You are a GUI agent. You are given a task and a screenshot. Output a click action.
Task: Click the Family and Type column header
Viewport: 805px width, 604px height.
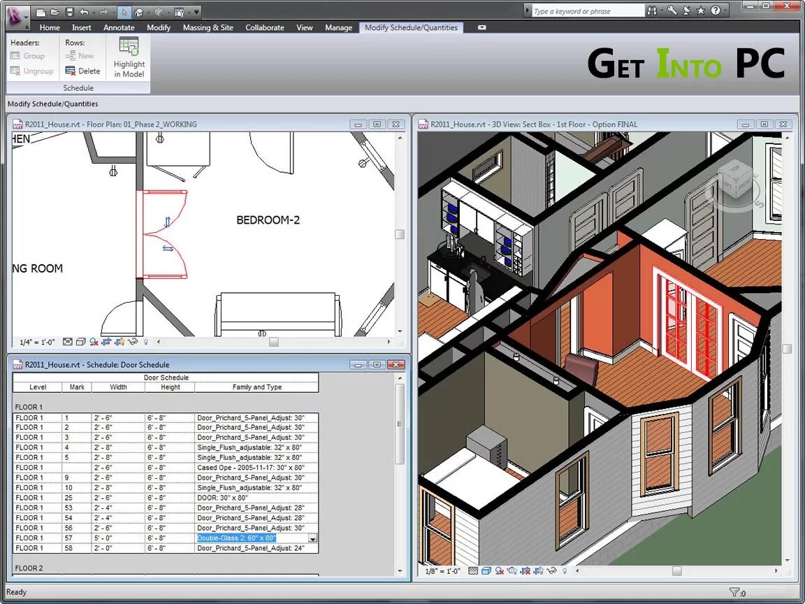point(256,387)
